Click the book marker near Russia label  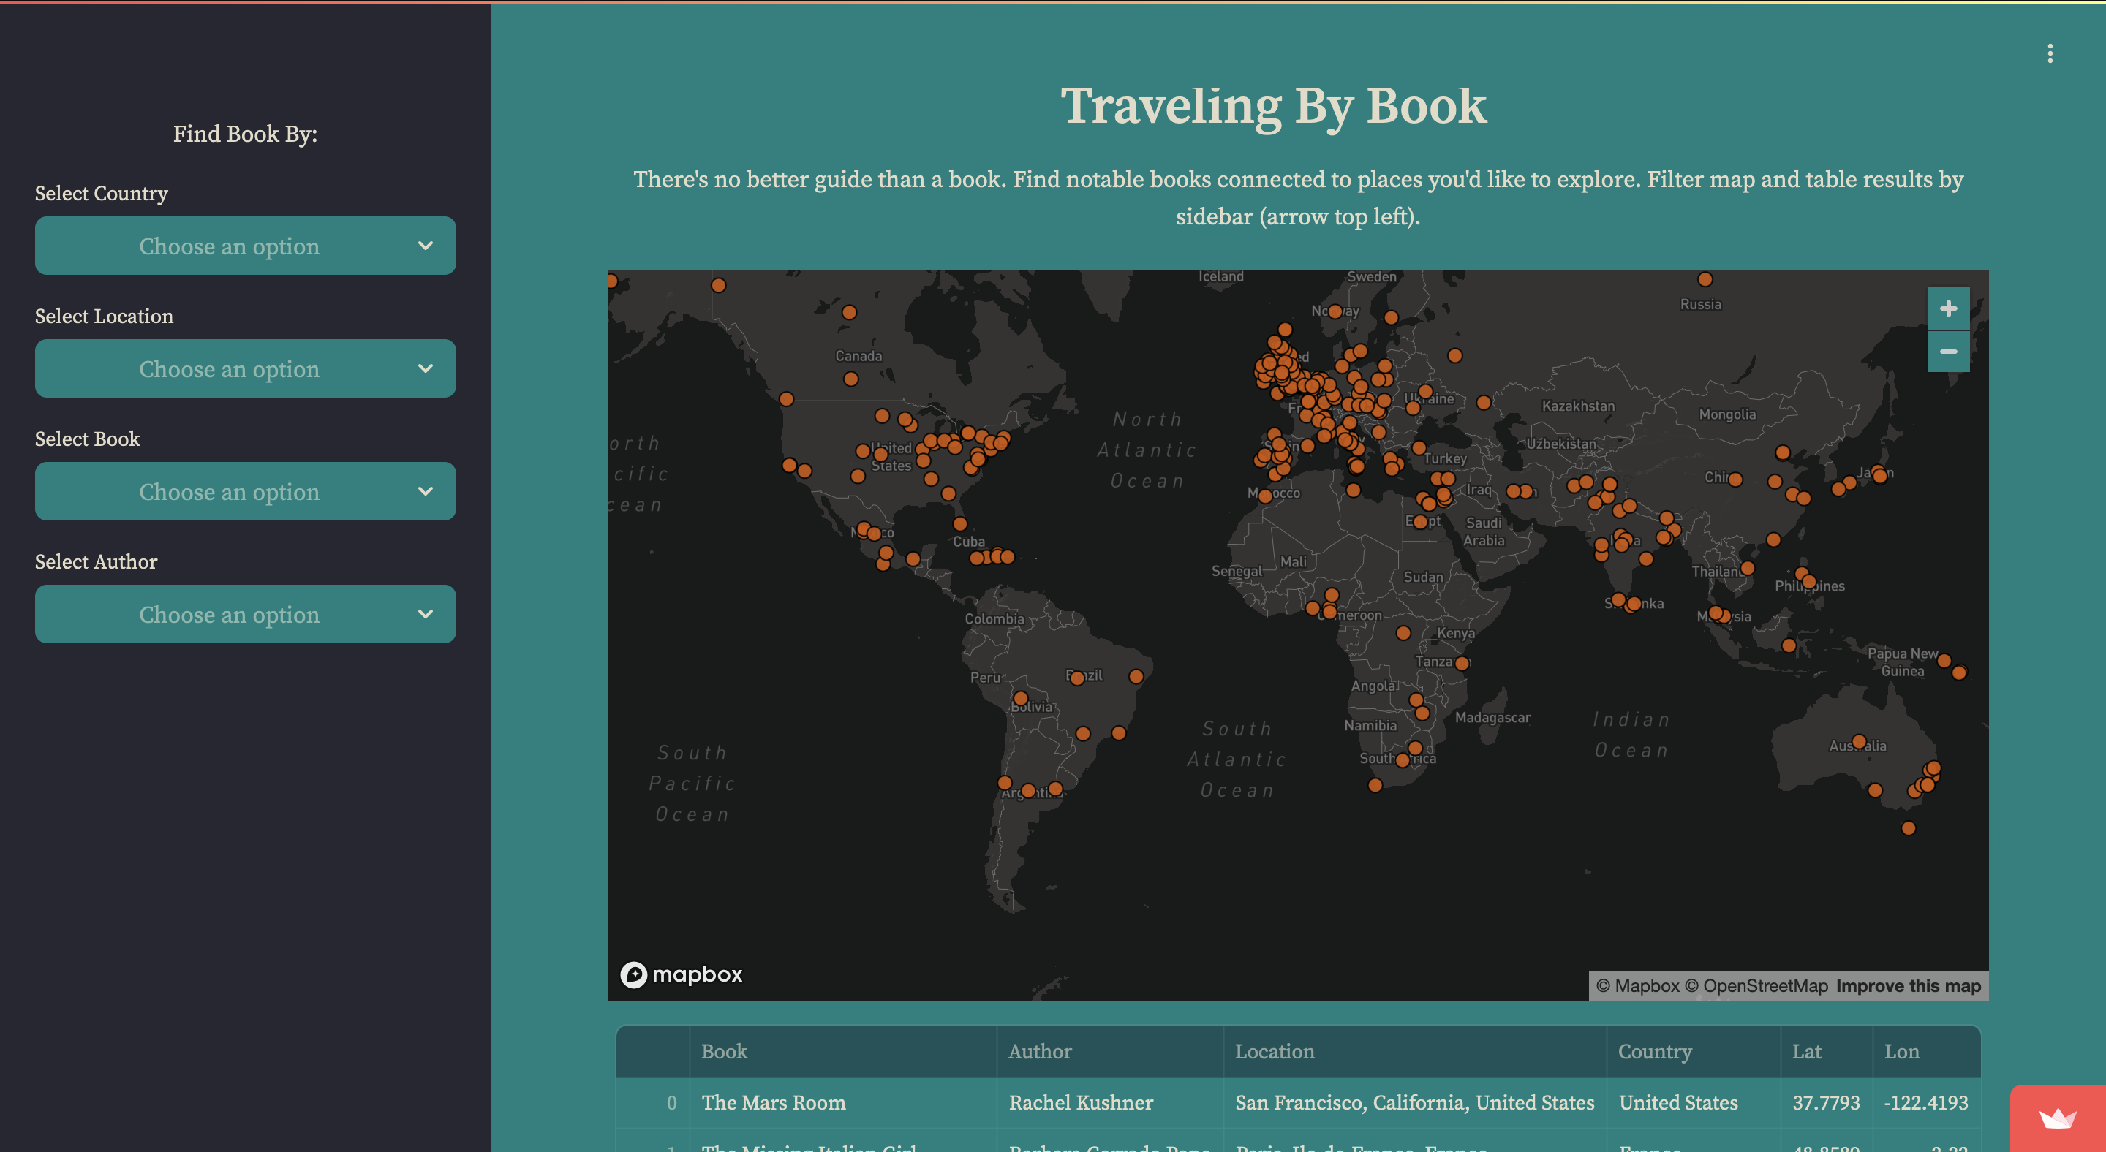(1705, 279)
